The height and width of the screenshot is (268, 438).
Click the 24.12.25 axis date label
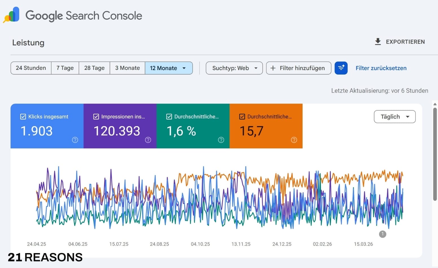(282, 244)
